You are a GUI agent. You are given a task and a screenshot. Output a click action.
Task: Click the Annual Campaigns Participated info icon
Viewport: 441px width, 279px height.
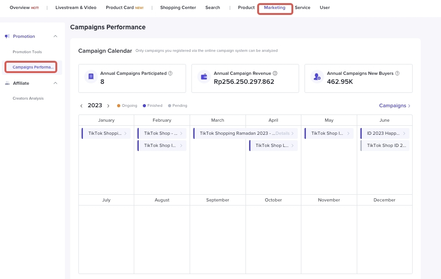coord(170,73)
